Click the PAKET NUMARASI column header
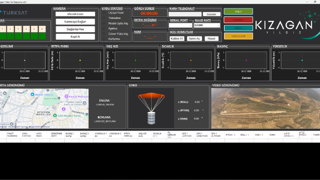This screenshot has height=180, width=320. (x=13, y=135)
